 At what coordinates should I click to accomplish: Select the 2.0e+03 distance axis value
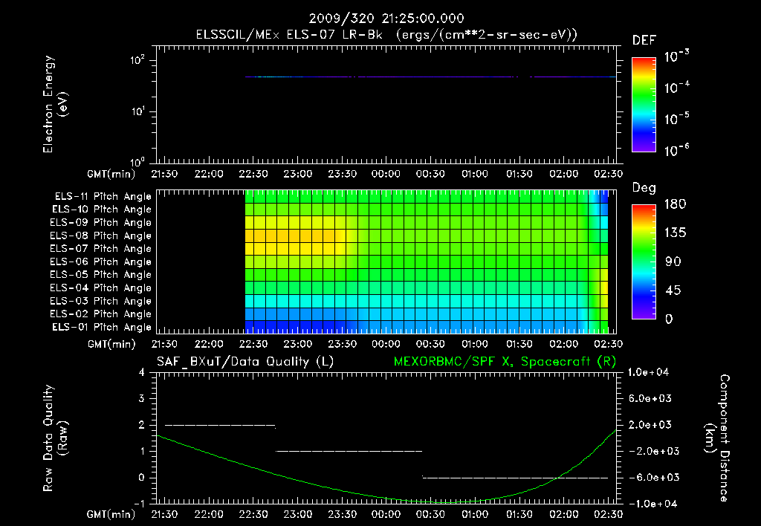click(x=650, y=425)
